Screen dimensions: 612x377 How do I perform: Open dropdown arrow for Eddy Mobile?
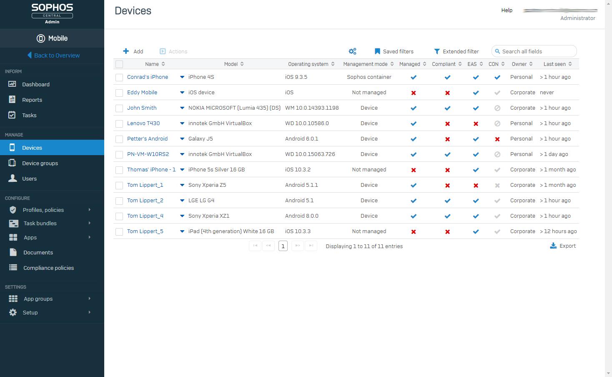pos(182,93)
